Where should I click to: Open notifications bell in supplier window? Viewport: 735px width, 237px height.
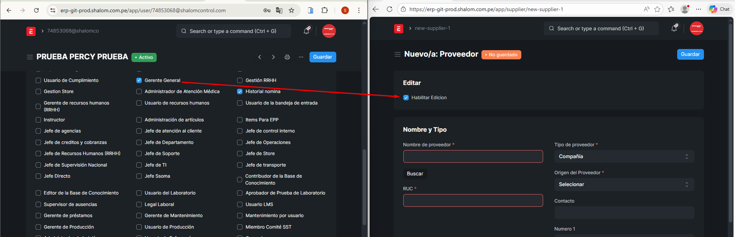click(x=674, y=28)
